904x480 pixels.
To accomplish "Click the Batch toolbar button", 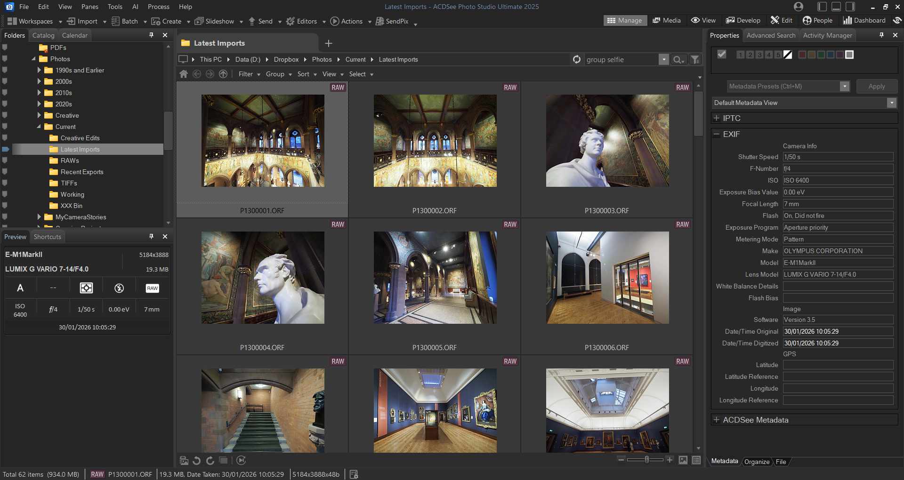I will 125,21.
